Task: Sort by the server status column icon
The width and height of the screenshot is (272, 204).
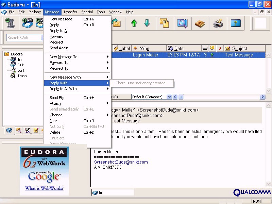Action: tap(212, 48)
